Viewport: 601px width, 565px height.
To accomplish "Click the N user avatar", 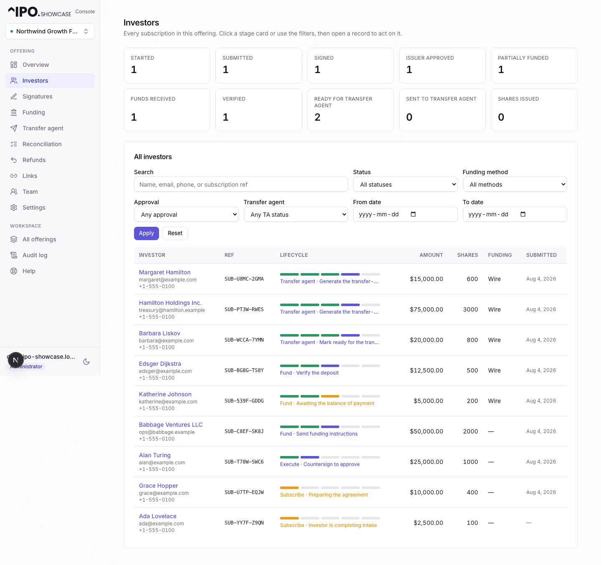I will (16, 360).
